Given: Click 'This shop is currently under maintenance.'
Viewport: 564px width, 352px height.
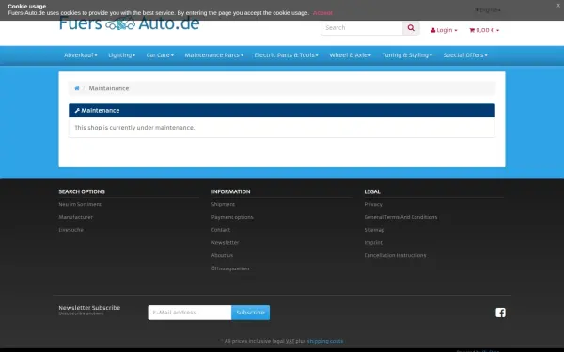Looking at the screenshot, I should (134, 128).
